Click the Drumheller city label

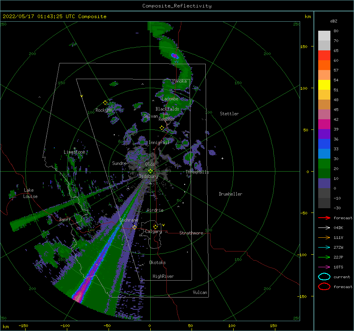click(230, 194)
